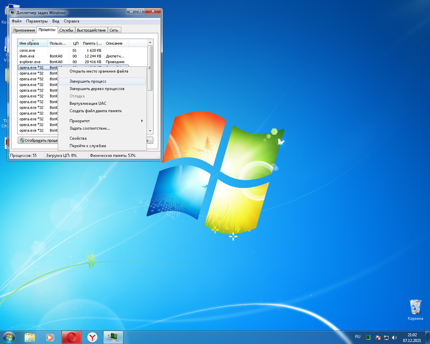Click the Диспетч... description cell
The height and width of the screenshot is (344, 430).
(x=115, y=56)
